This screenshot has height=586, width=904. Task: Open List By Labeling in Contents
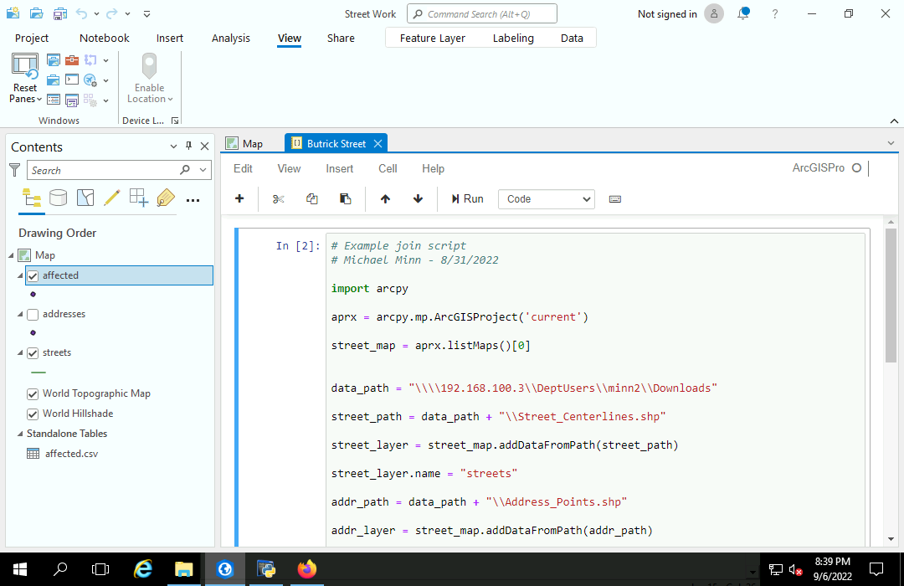pos(165,197)
